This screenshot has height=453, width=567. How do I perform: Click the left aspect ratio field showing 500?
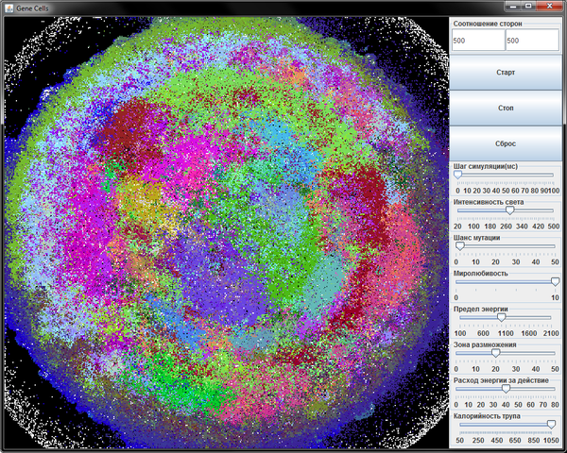478,41
